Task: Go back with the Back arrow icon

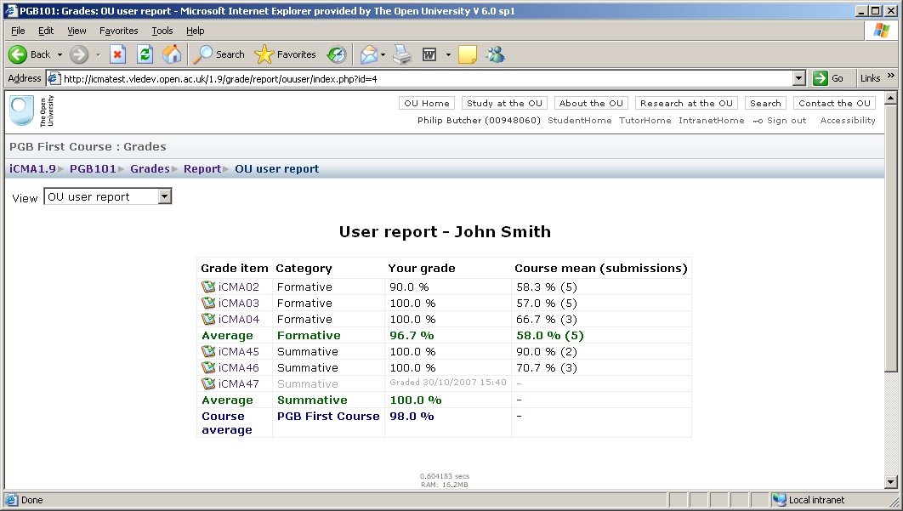Action: click(x=17, y=54)
